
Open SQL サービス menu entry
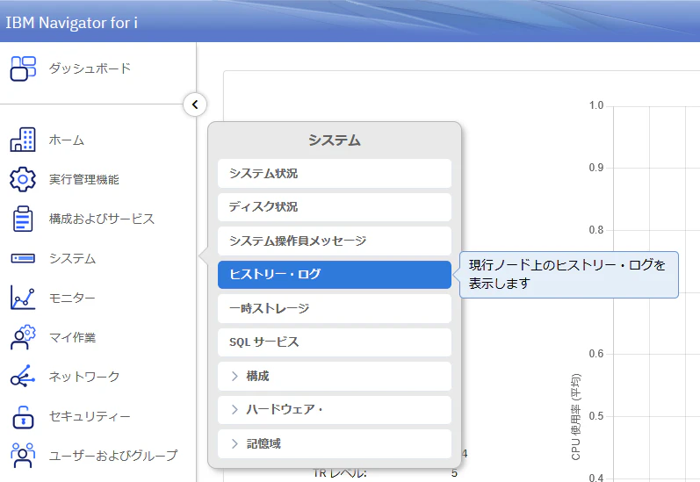[x=335, y=342]
